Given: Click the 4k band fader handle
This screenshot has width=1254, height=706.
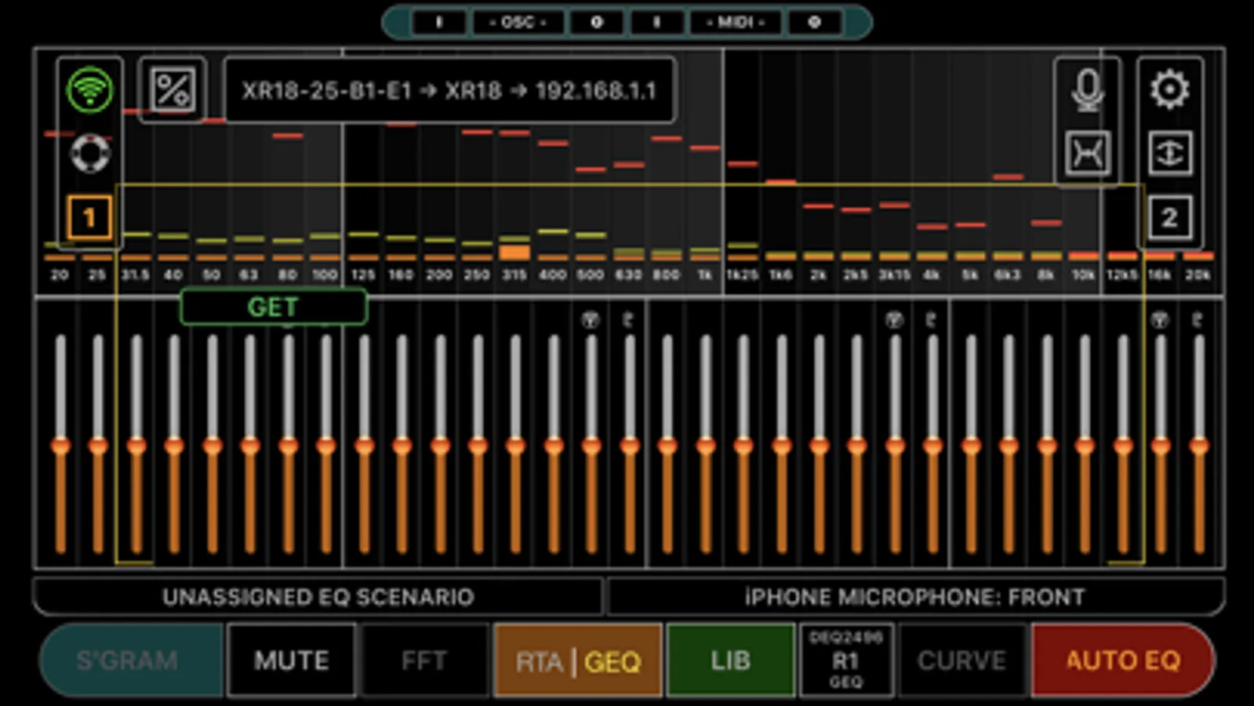Looking at the screenshot, I should pos(933,446).
